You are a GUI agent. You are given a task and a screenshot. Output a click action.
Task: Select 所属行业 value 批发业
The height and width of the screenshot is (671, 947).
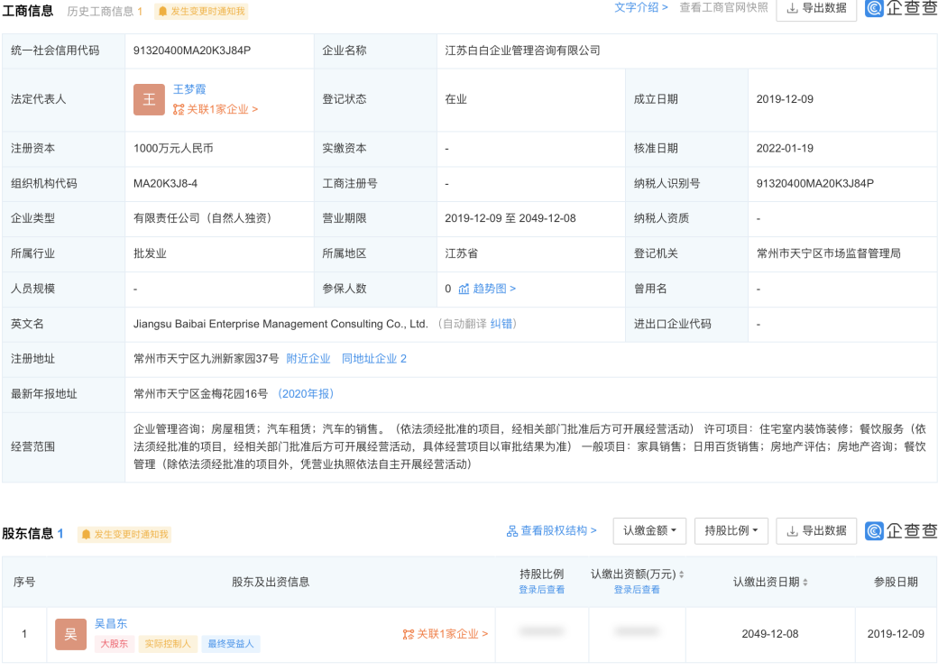(x=150, y=253)
